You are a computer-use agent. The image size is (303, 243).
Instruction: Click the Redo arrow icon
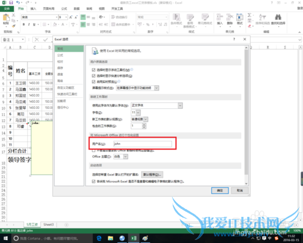27,2
